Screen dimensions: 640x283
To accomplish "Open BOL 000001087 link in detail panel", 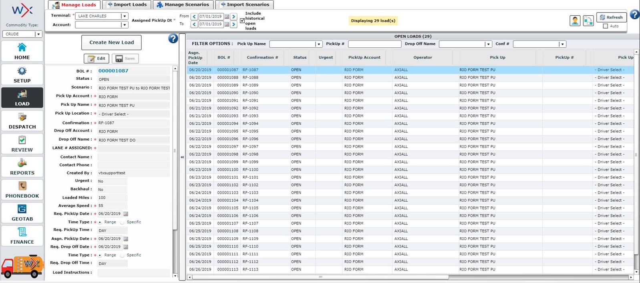I will pyautogui.click(x=113, y=71).
